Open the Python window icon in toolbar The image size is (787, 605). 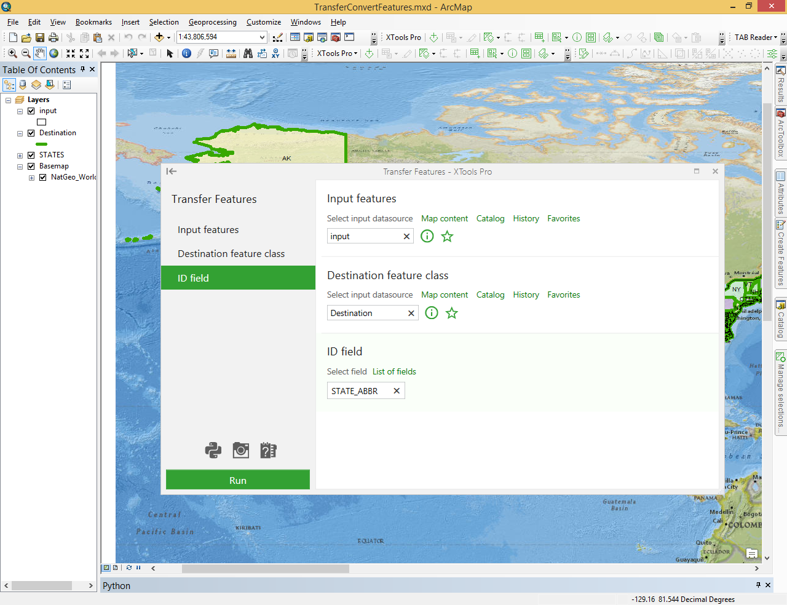349,38
